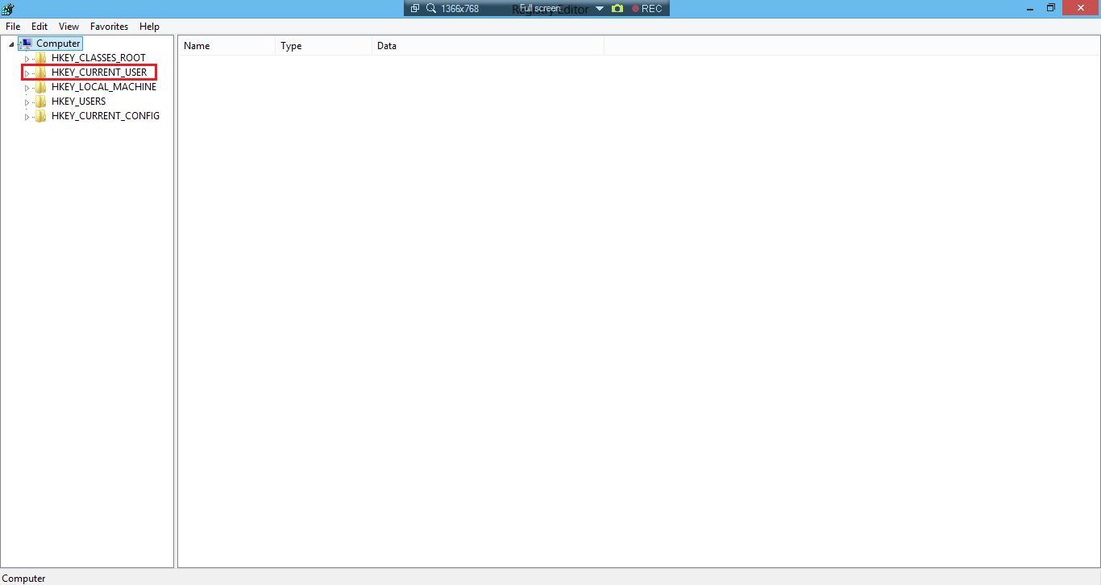Open the File menu
1101x585 pixels.
pos(13,27)
